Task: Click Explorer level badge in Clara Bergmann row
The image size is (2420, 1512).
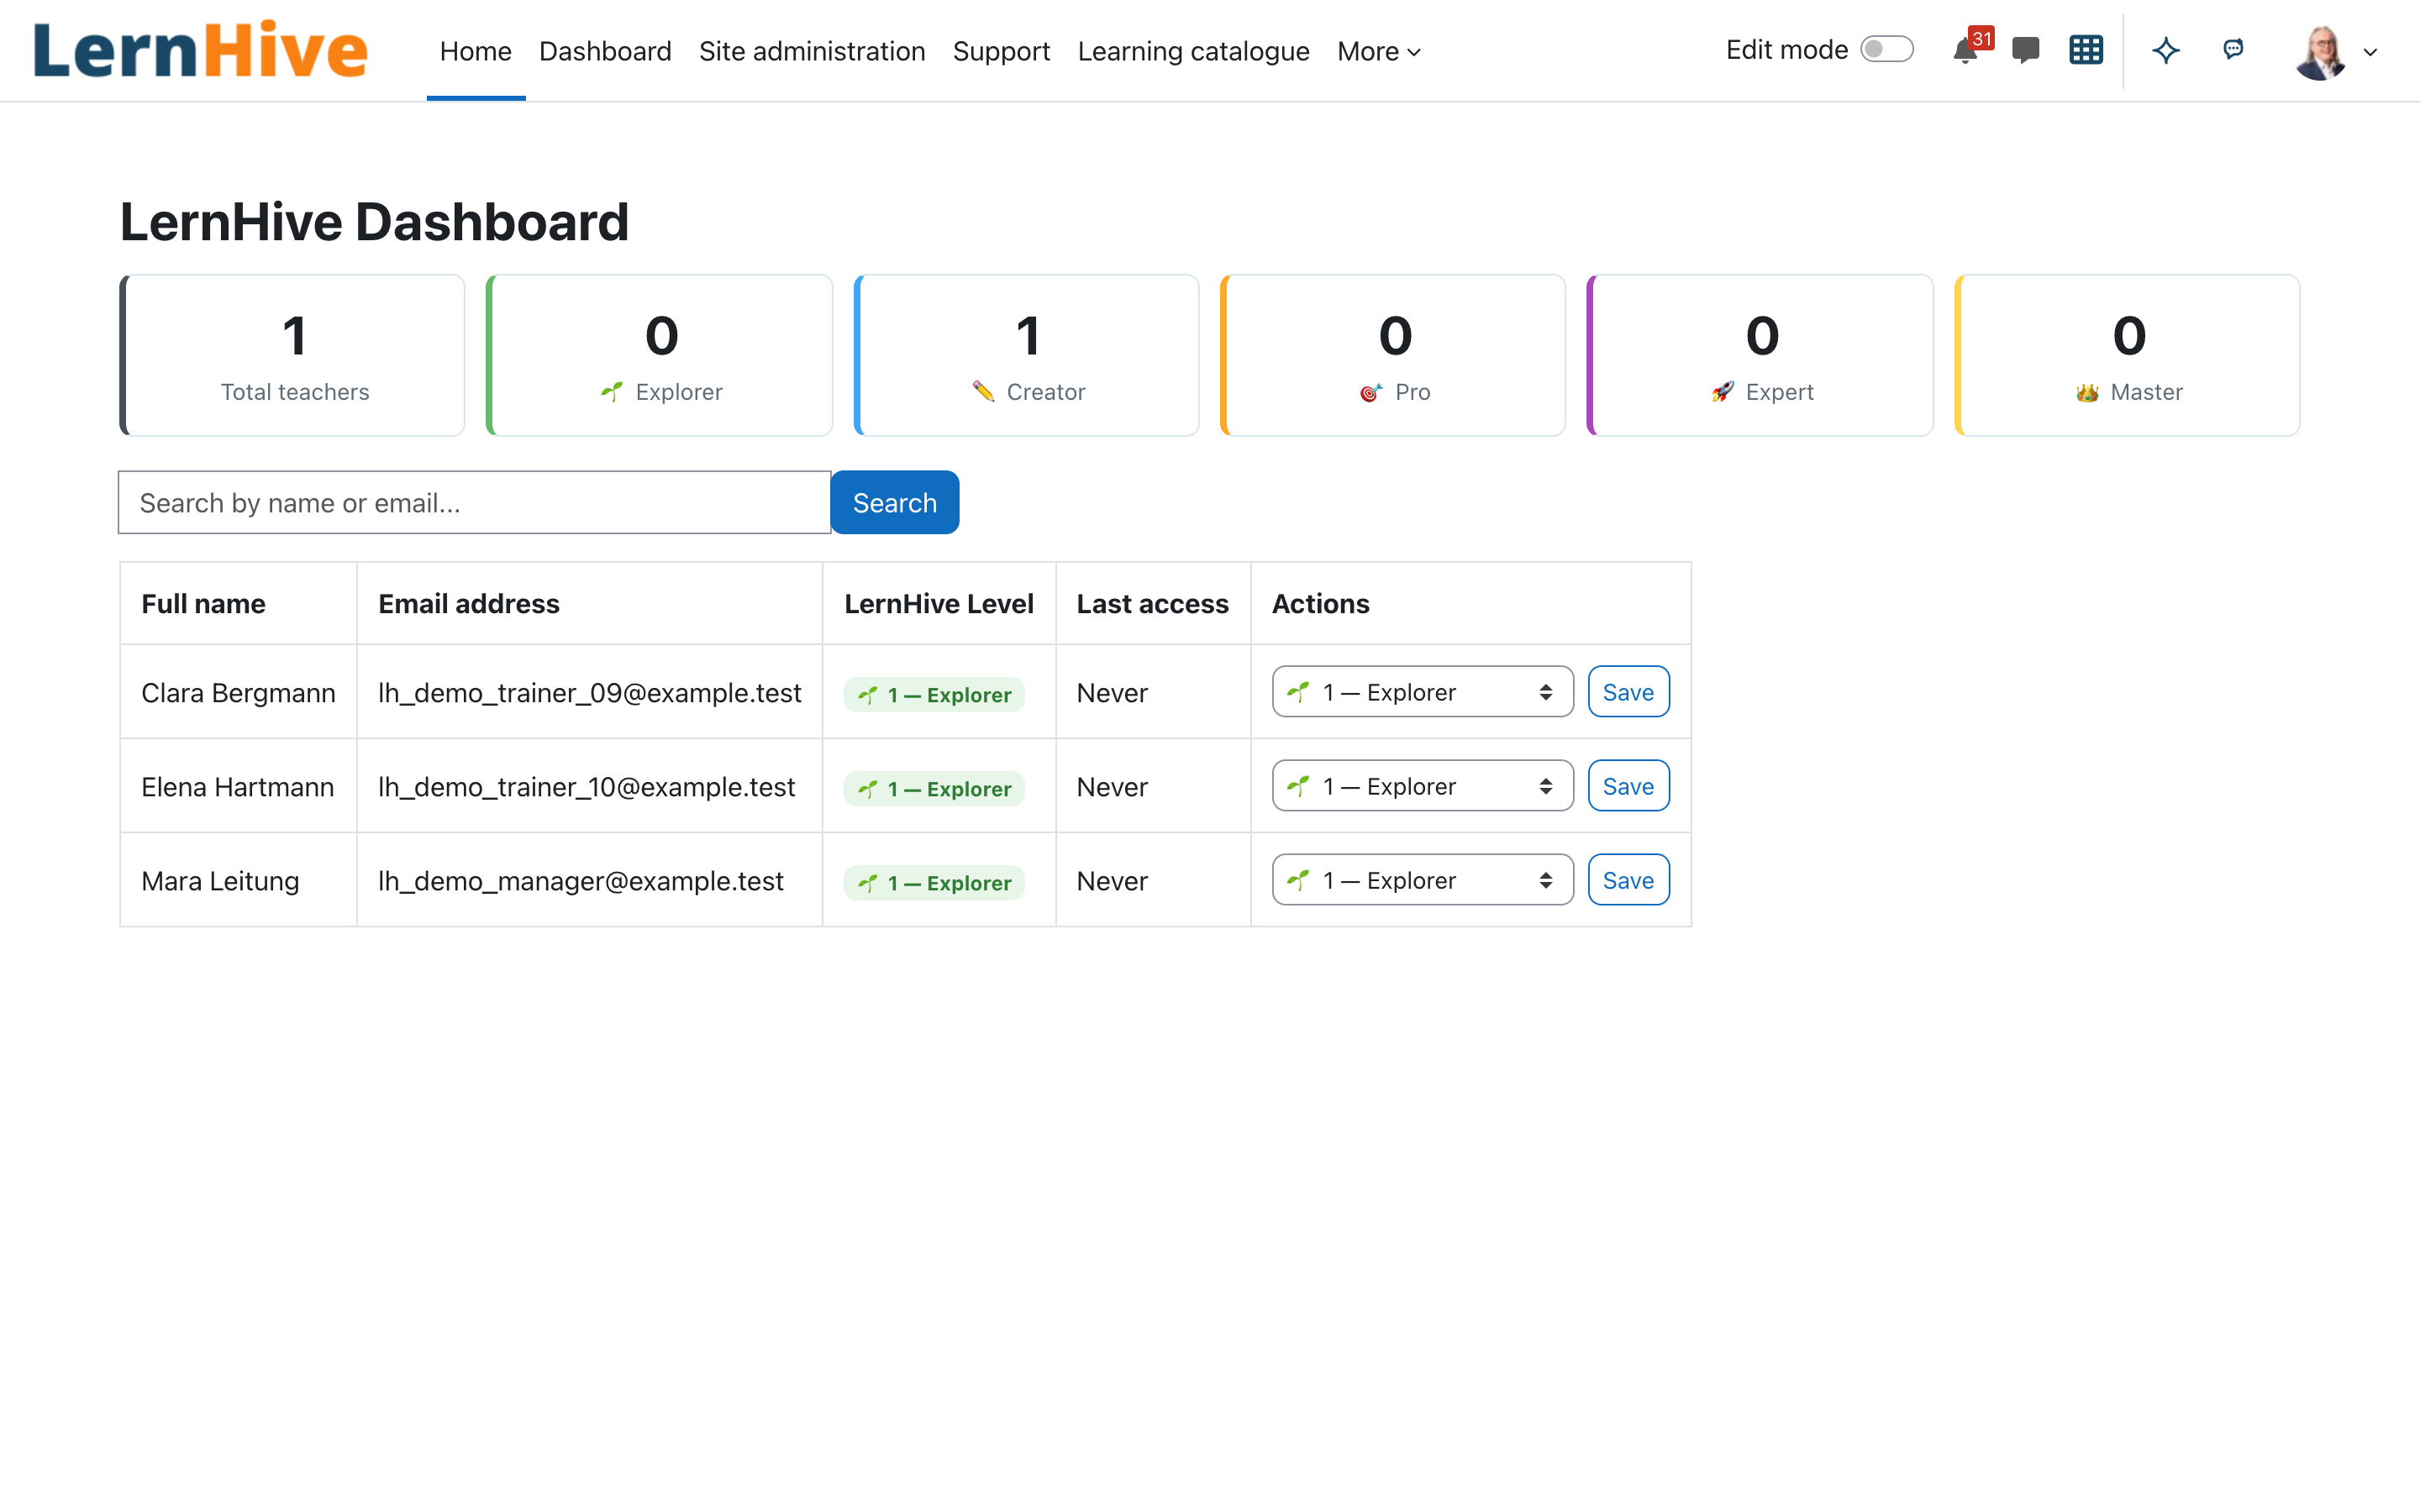Action: 934,694
